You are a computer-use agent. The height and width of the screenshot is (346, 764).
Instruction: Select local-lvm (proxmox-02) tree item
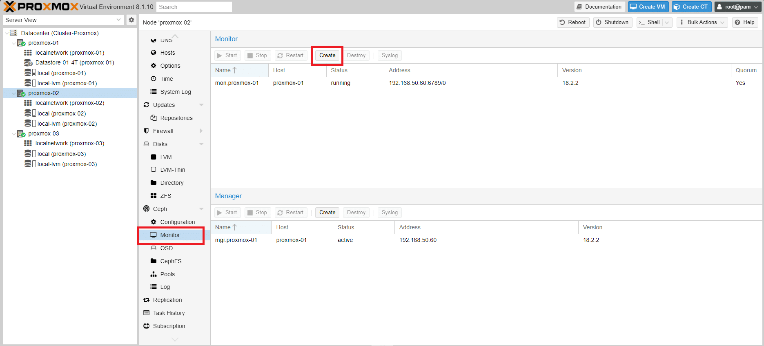tap(70, 124)
